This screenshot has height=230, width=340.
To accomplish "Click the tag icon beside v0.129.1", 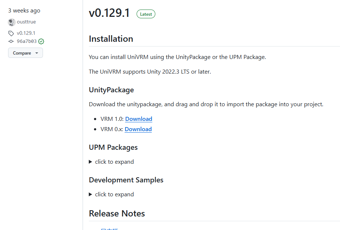I will click(x=11, y=33).
